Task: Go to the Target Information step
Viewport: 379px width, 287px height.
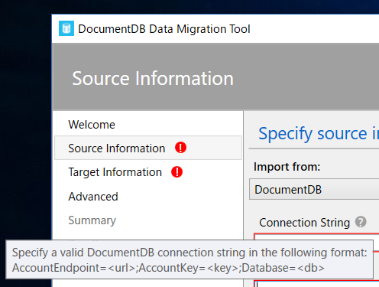Action: click(115, 172)
